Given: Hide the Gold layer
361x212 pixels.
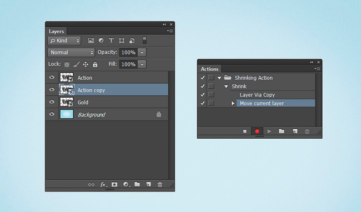Looking at the screenshot, I should tap(52, 102).
